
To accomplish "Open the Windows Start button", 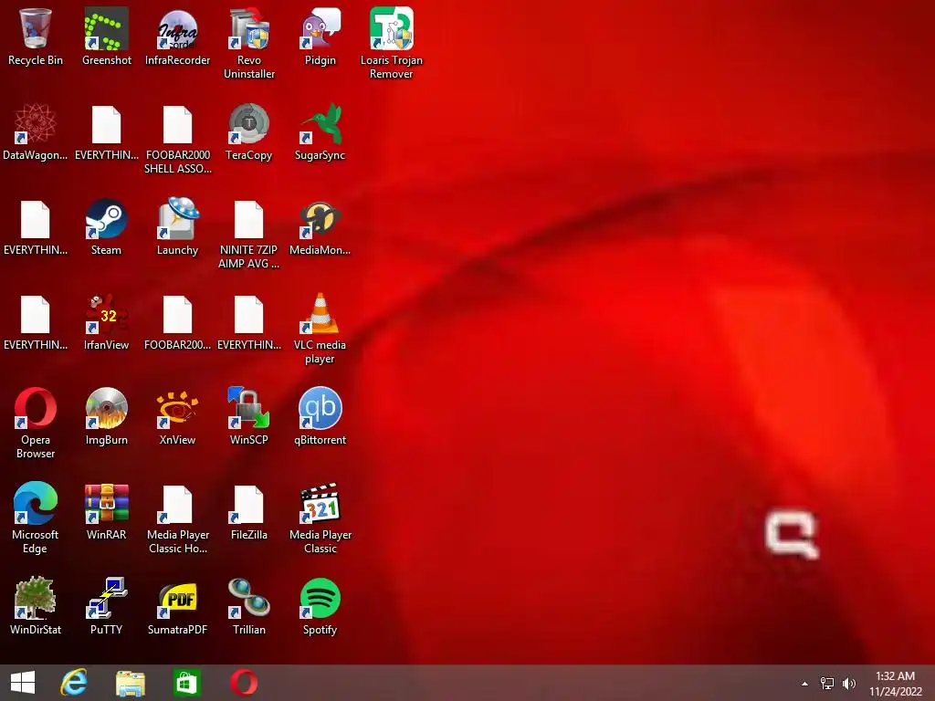I will pyautogui.click(x=23, y=683).
